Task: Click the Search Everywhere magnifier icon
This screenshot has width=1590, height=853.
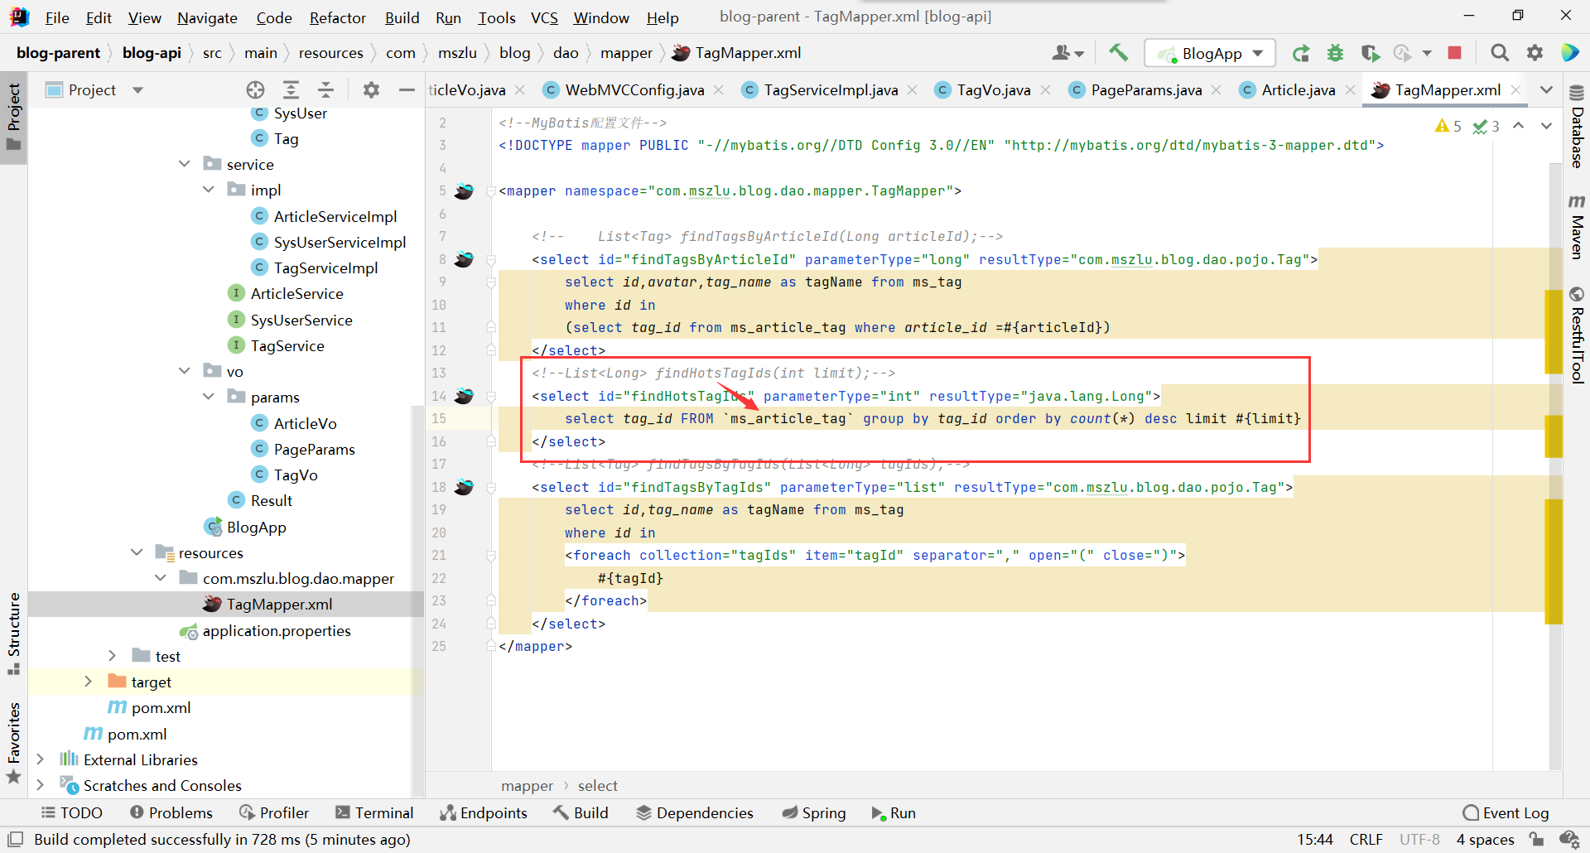Action: pyautogui.click(x=1499, y=53)
